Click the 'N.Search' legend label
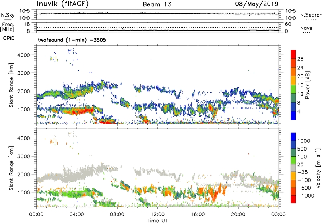322x223 pixels. (x=311, y=15)
